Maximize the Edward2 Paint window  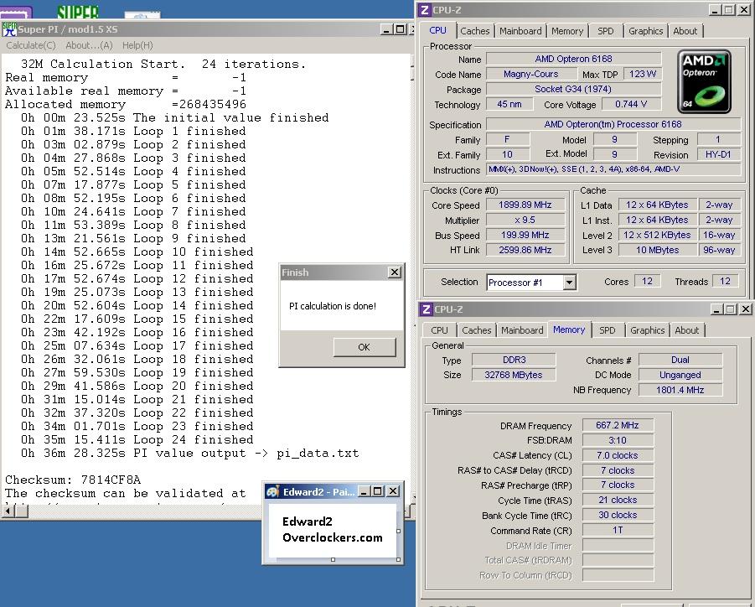click(378, 491)
